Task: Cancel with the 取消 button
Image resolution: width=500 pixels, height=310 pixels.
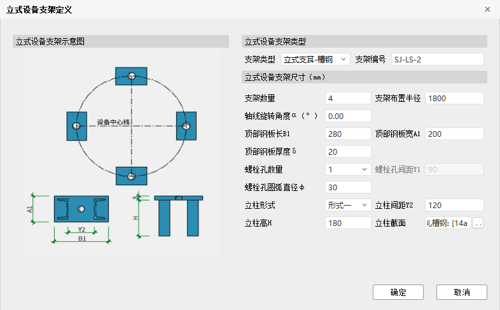Action: pos(461,292)
